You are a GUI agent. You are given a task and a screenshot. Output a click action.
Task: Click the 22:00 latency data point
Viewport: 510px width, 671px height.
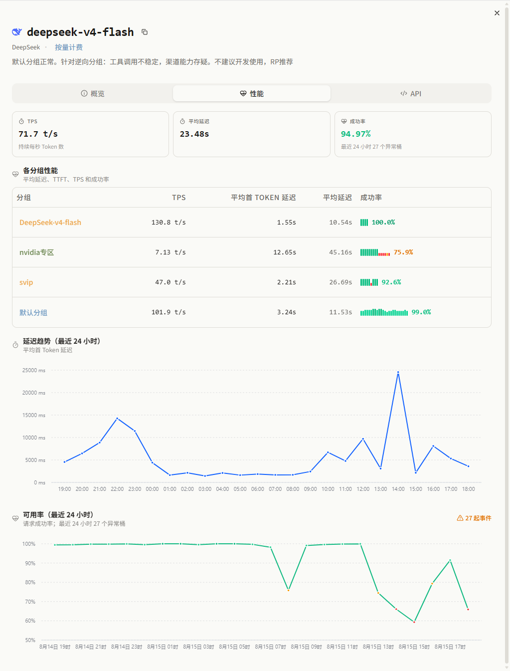(117, 418)
